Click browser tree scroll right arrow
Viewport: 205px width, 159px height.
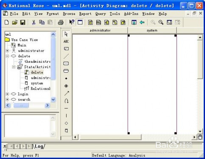pyautogui.click(x=47, y=105)
